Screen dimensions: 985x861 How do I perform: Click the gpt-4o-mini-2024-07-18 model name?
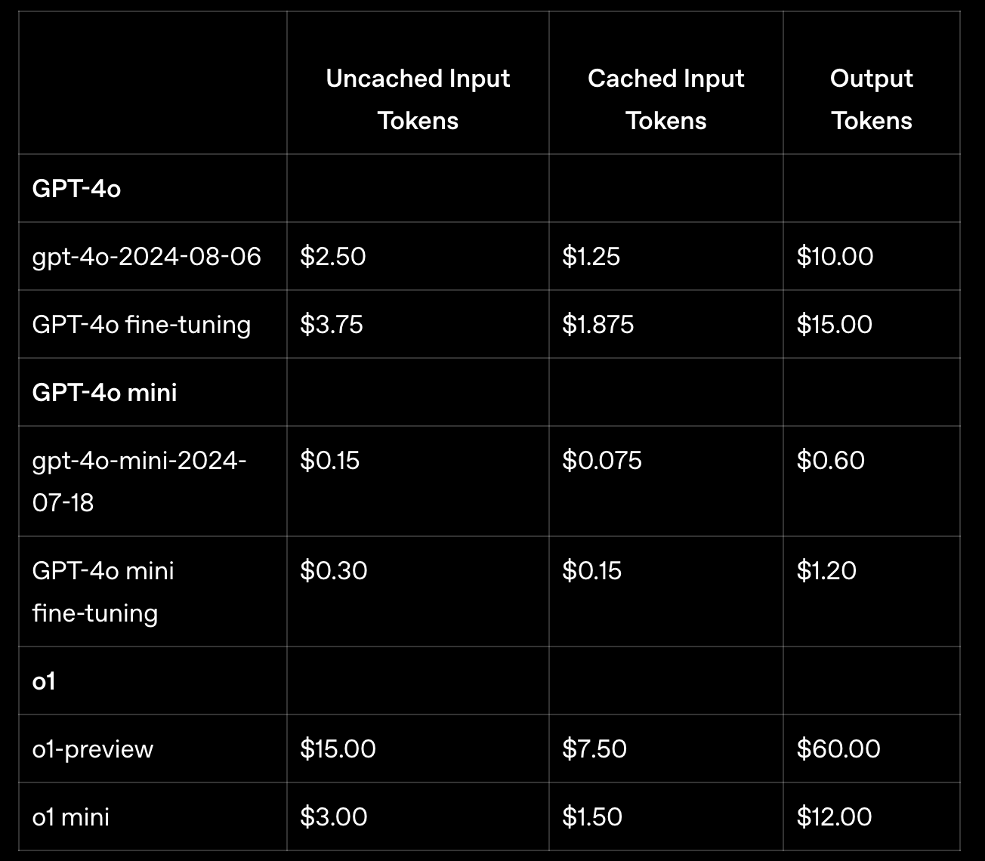point(139,480)
